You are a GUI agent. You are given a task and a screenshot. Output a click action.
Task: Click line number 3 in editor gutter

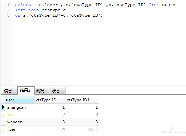point(8,15)
